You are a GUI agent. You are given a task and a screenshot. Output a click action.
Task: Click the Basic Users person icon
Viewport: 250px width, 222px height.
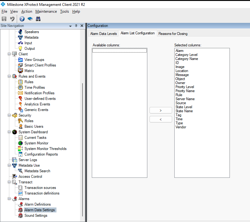click(x=20, y=126)
